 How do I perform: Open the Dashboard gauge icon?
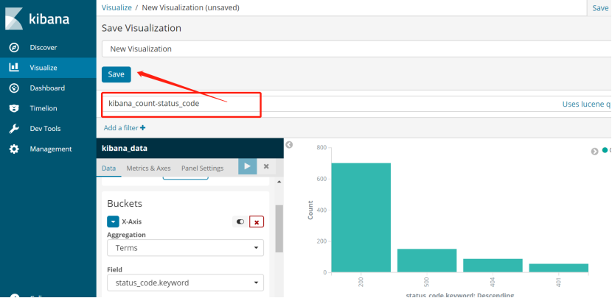[14, 88]
